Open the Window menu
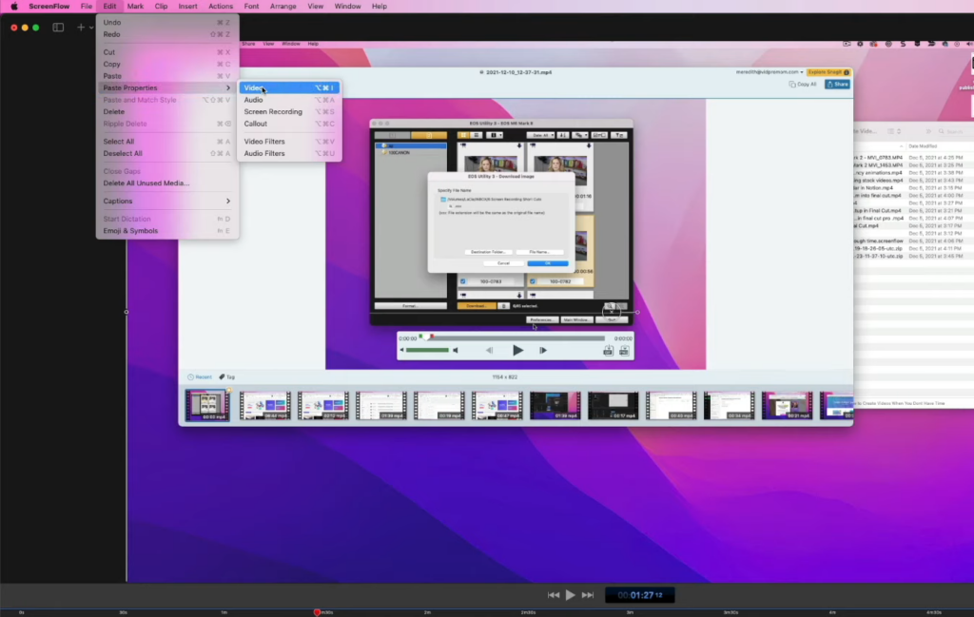The width and height of the screenshot is (974, 617). (347, 7)
